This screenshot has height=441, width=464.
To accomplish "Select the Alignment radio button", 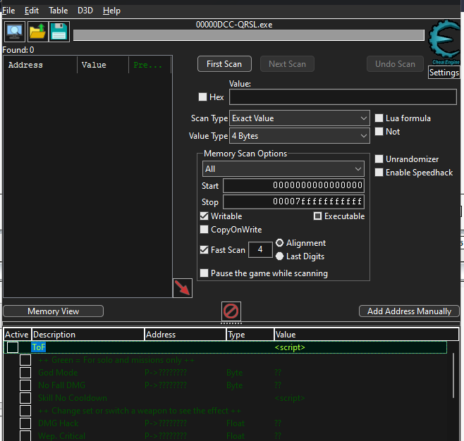I will coord(279,243).
